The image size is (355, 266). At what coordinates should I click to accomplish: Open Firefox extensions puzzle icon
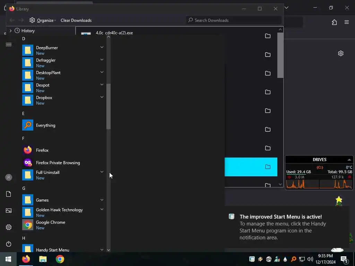point(335,22)
